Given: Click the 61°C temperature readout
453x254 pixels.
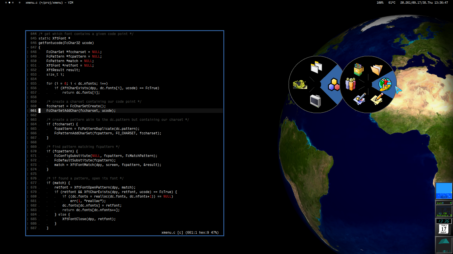Looking at the screenshot, I should tap(392, 3).
